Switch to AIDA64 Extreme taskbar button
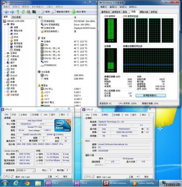 coord(115,183)
